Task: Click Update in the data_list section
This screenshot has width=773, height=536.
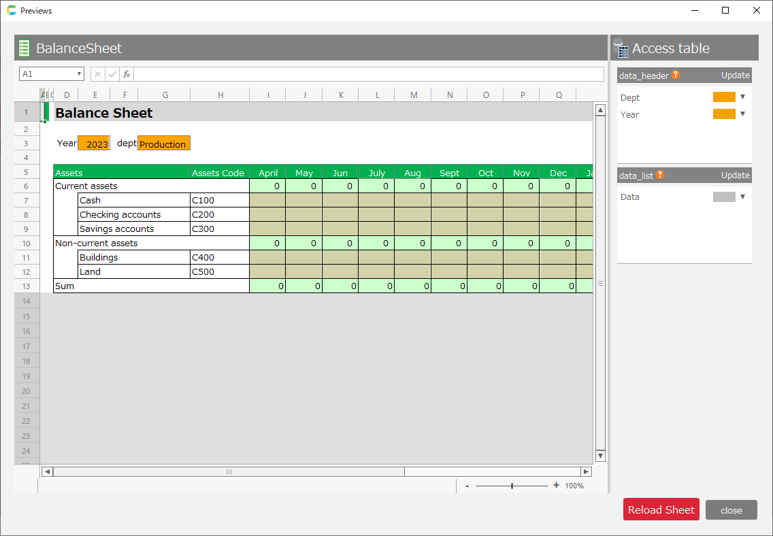Action: click(x=735, y=175)
